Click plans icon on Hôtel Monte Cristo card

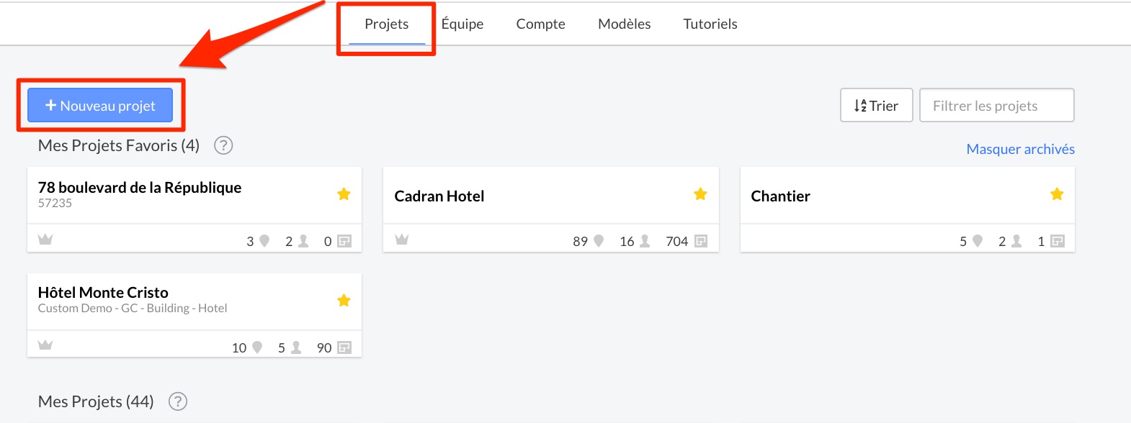tap(344, 347)
